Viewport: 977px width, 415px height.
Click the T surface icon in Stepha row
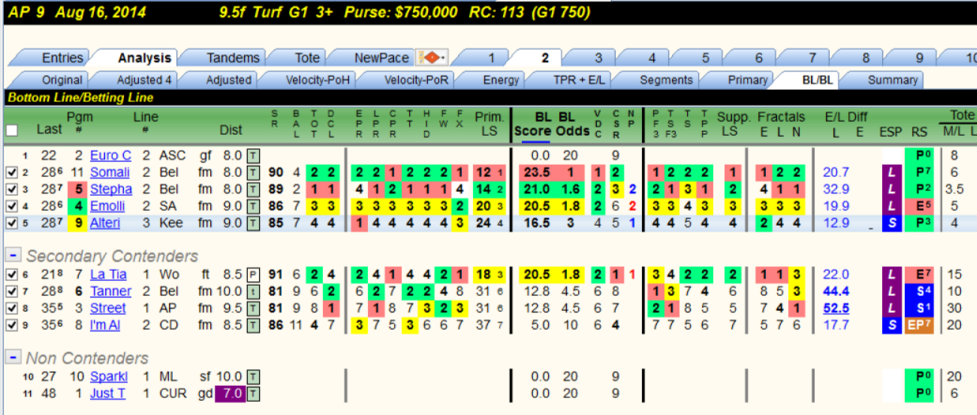tap(253, 189)
